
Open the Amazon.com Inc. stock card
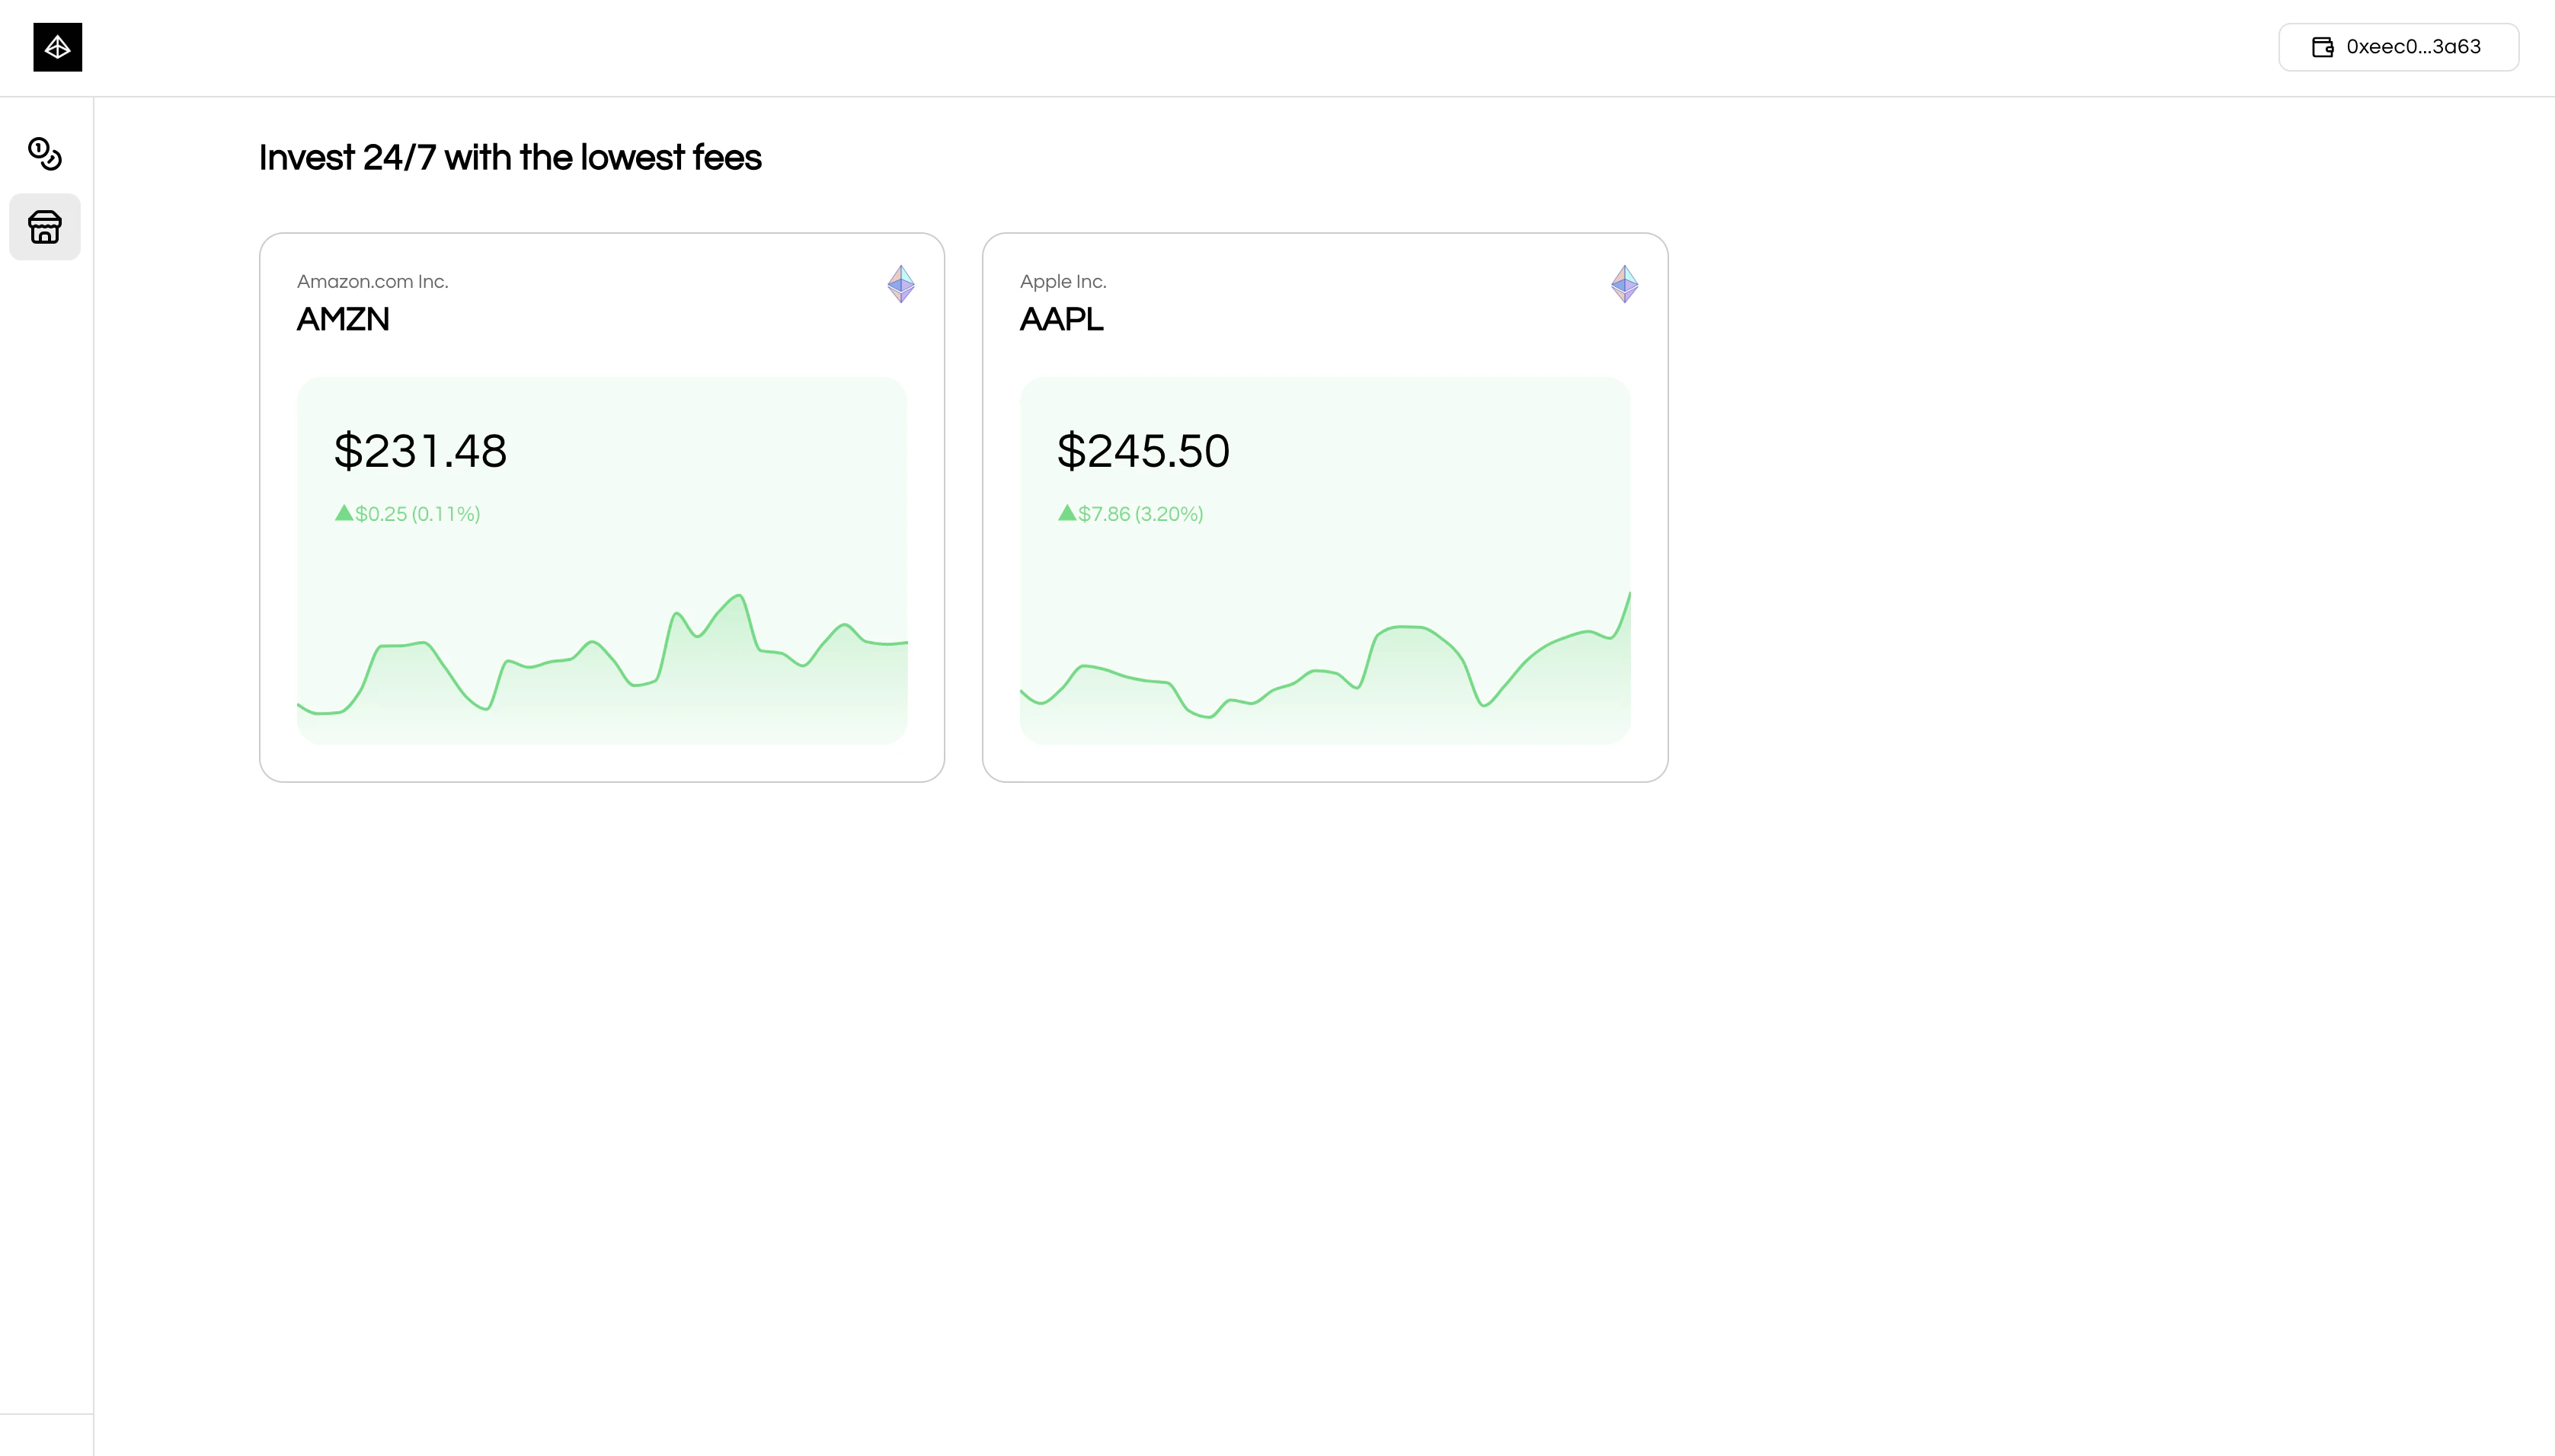pos(601,505)
